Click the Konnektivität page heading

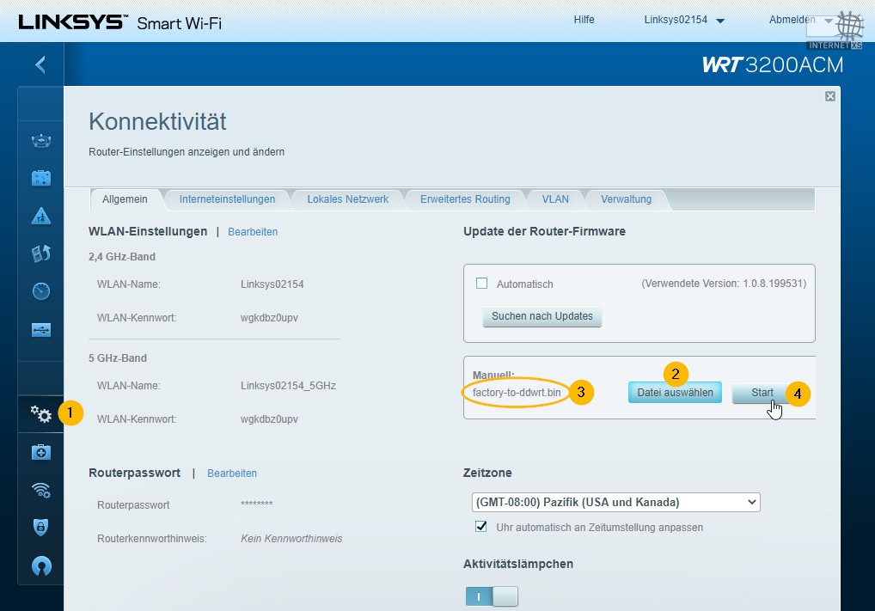coord(157,122)
